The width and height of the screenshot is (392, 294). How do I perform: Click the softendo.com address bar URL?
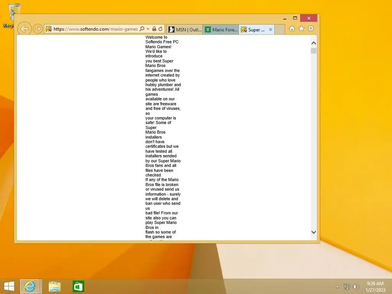click(x=95, y=29)
